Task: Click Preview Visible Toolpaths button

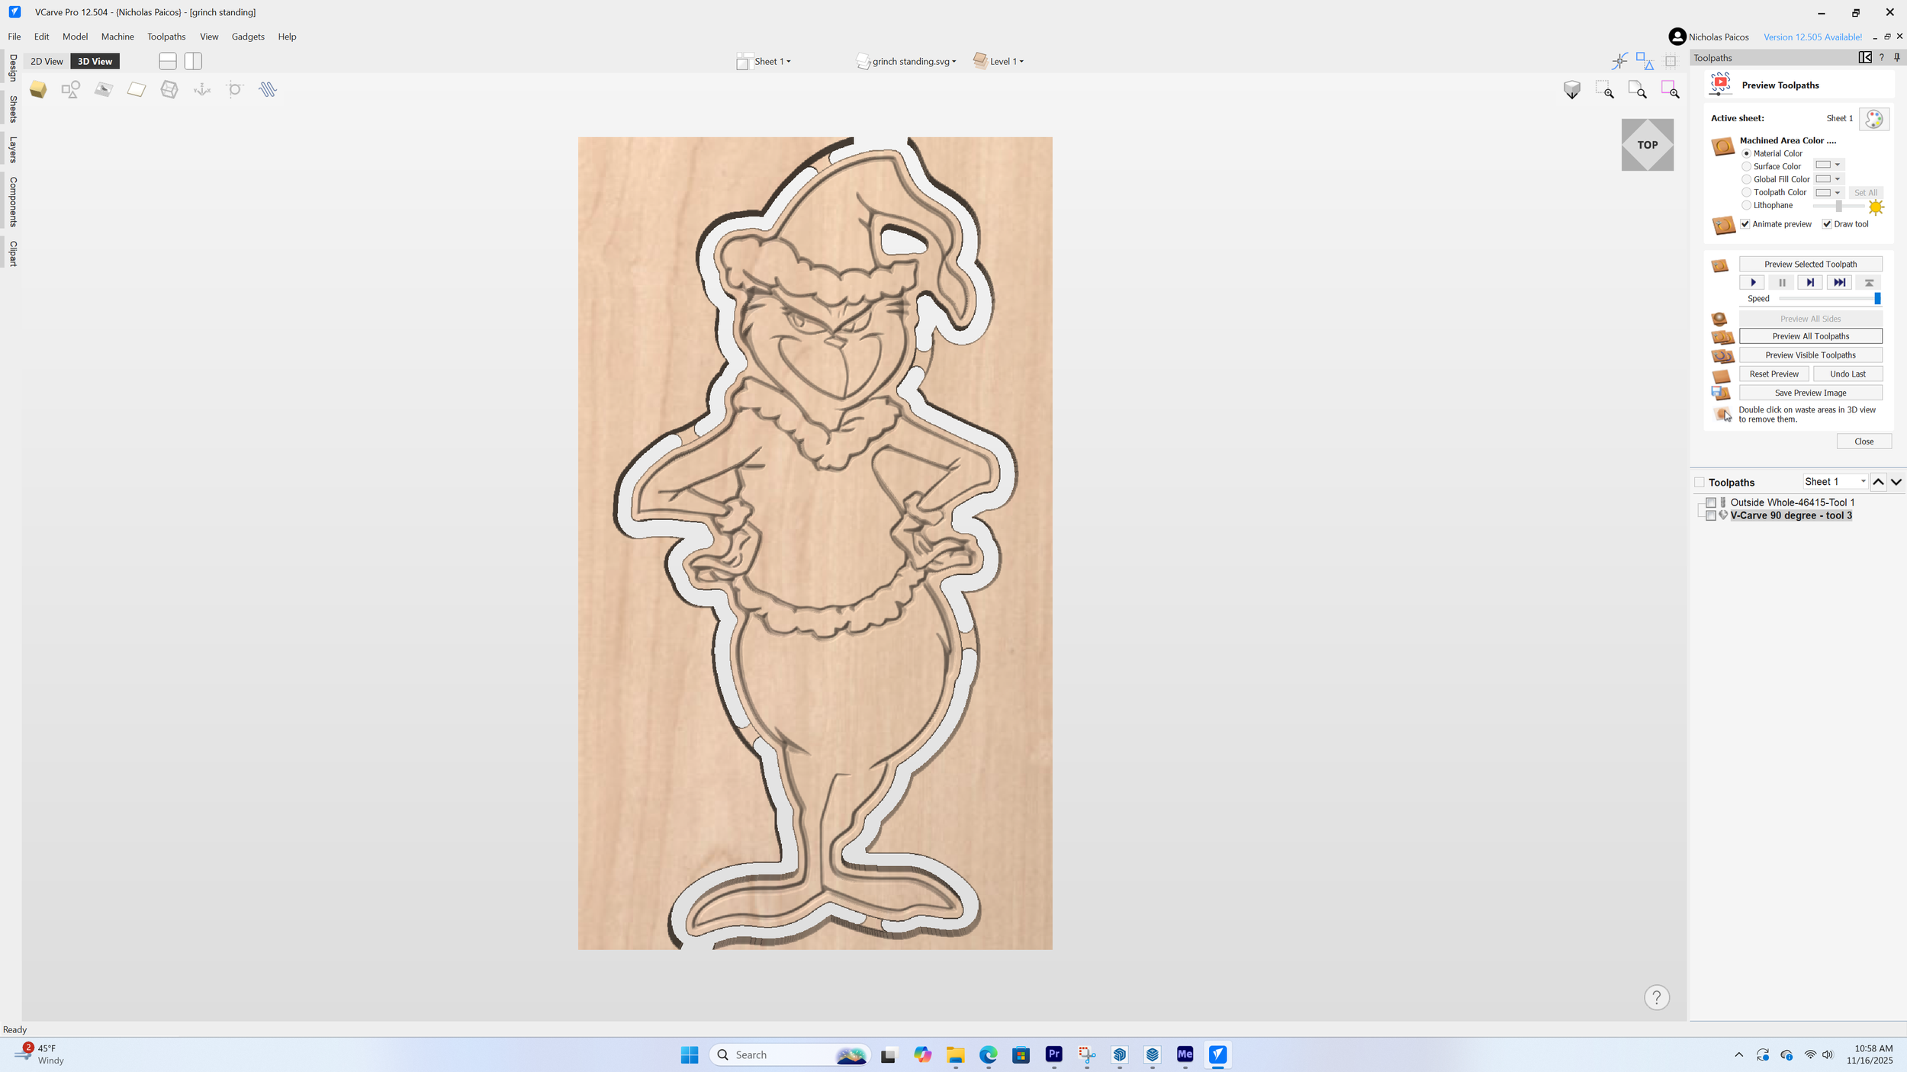Action: (1810, 355)
